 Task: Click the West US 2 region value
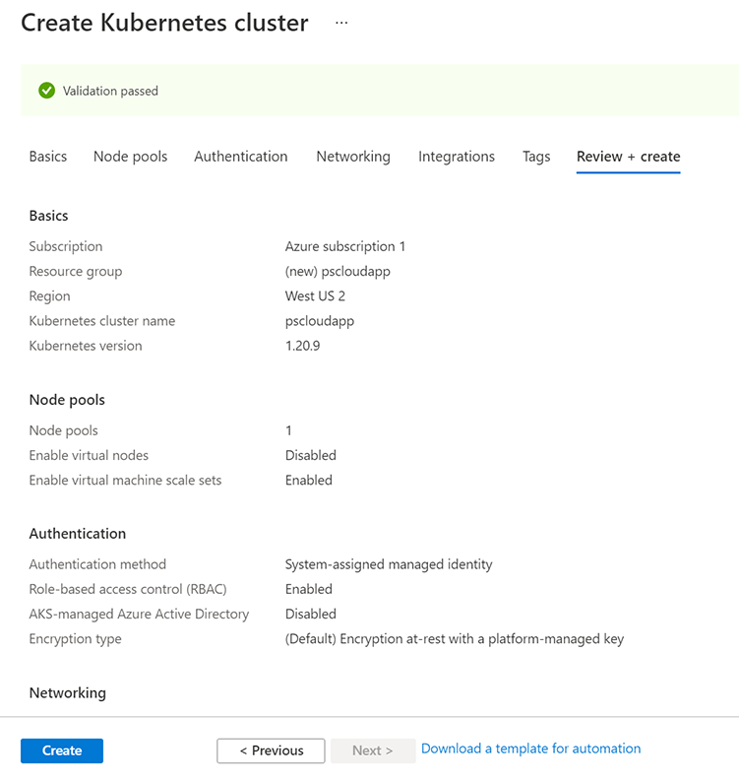click(315, 295)
